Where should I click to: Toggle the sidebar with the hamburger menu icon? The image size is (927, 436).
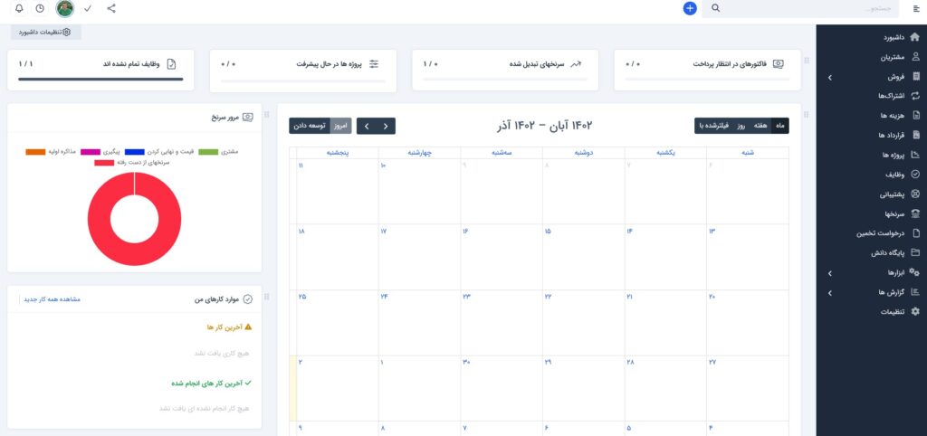click(915, 8)
